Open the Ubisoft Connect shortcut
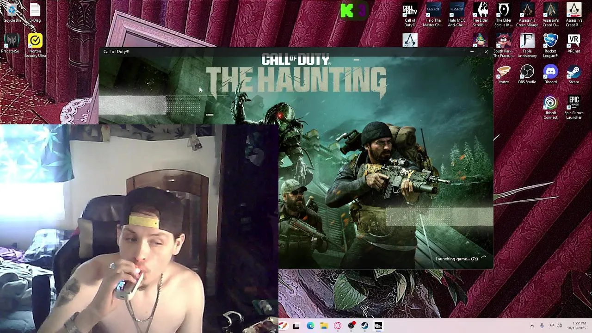 [x=550, y=108]
